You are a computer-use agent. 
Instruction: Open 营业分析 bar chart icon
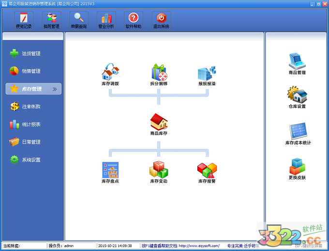[106, 20]
